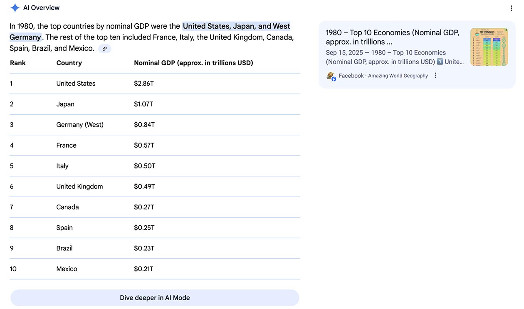524x309 pixels.
Task: Select the 'Rank' column header
Action: tap(18, 63)
